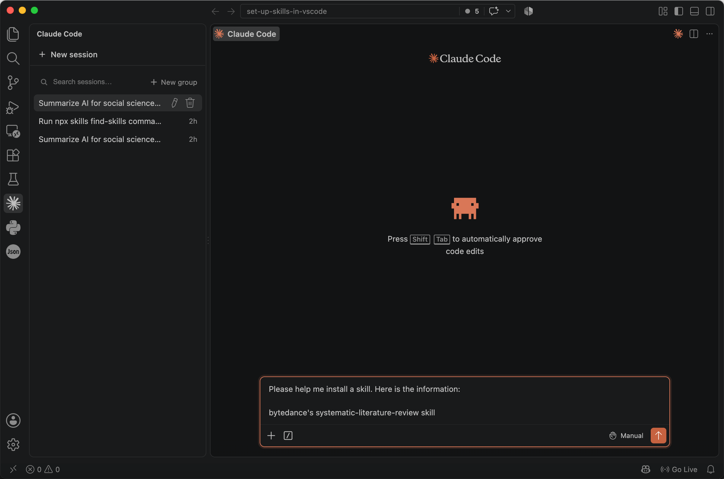Click the Search sessions field
This screenshot has width=724, height=479.
(x=92, y=82)
